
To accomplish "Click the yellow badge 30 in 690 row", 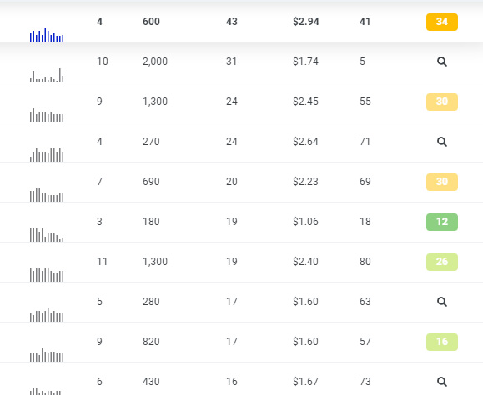I will 442,182.
